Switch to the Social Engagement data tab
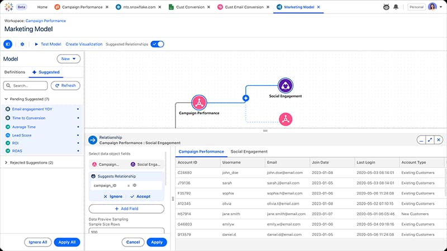 pos(249,151)
